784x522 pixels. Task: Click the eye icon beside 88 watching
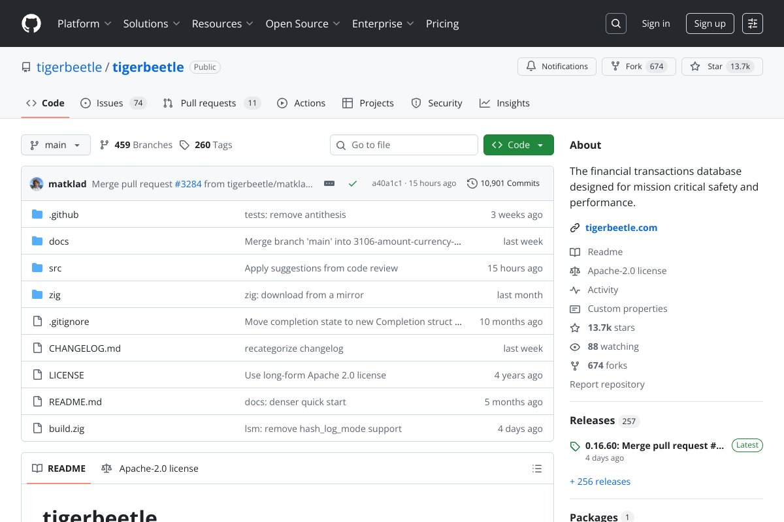click(575, 346)
